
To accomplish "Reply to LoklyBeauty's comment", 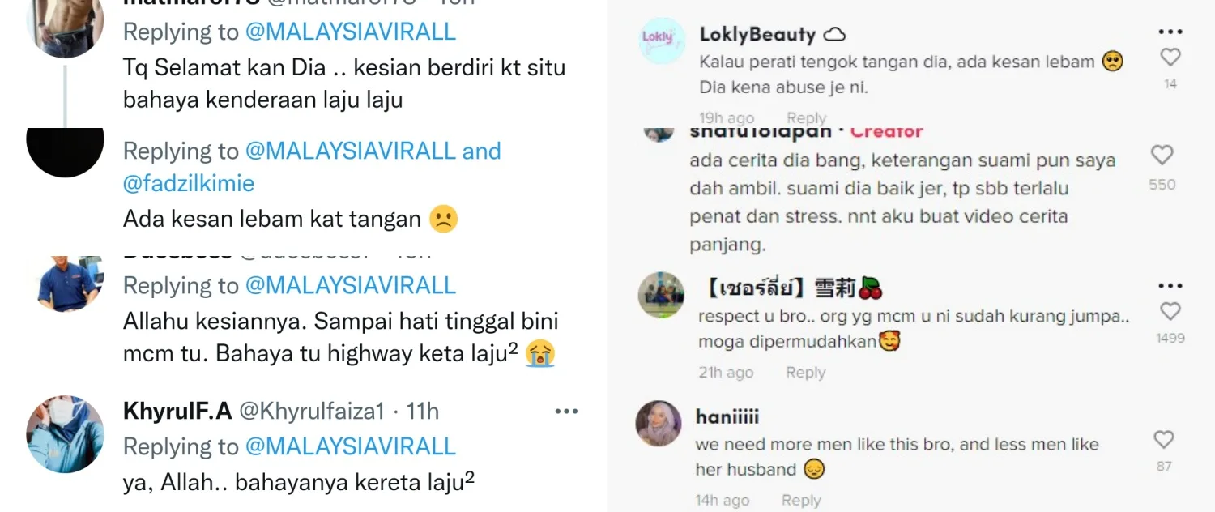I will 807,118.
